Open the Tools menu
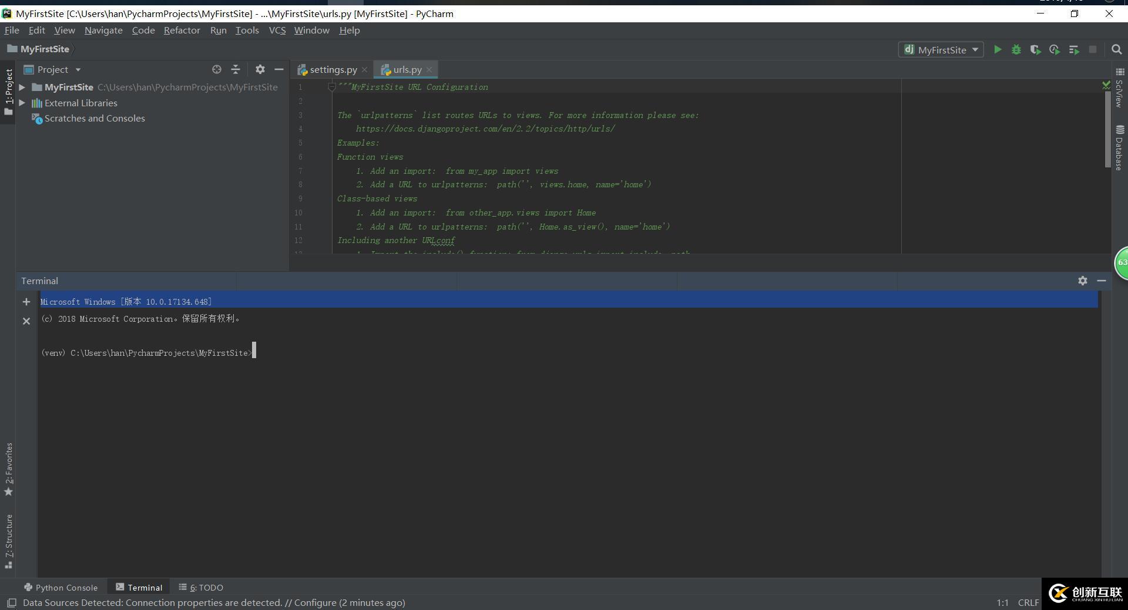1128x610 pixels. pyautogui.click(x=247, y=31)
